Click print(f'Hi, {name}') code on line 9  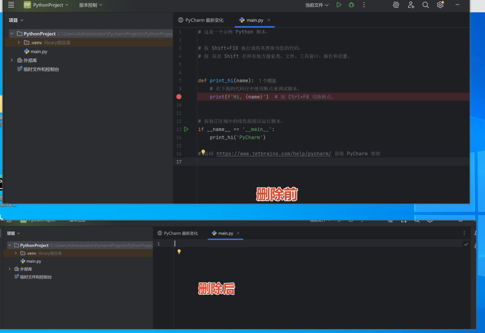pos(239,97)
